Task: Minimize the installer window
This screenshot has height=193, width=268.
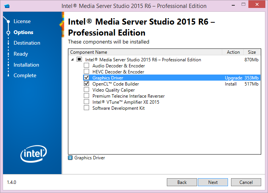Action: click(x=233, y=5)
